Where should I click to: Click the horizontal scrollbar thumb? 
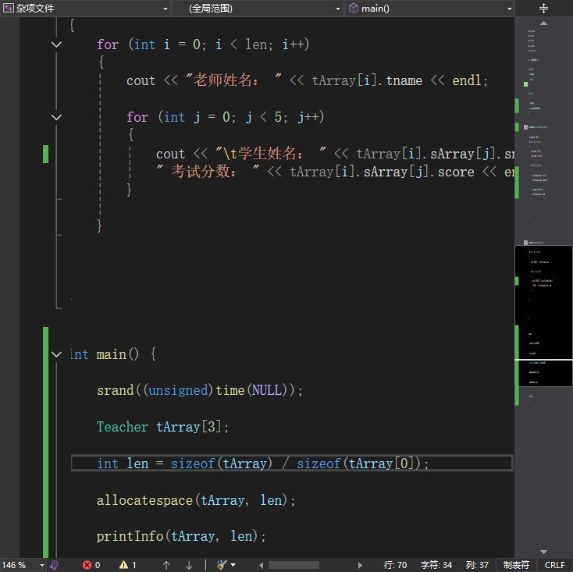(x=294, y=565)
